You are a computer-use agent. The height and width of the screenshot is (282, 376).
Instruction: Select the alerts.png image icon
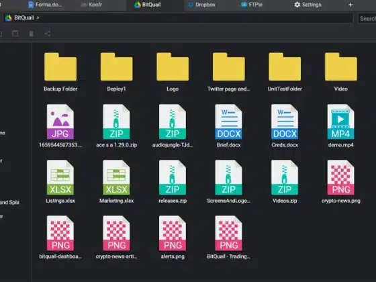(x=173, y=234)
